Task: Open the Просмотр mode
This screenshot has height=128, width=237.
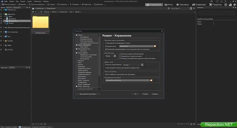Action: [x=182, y=5]
